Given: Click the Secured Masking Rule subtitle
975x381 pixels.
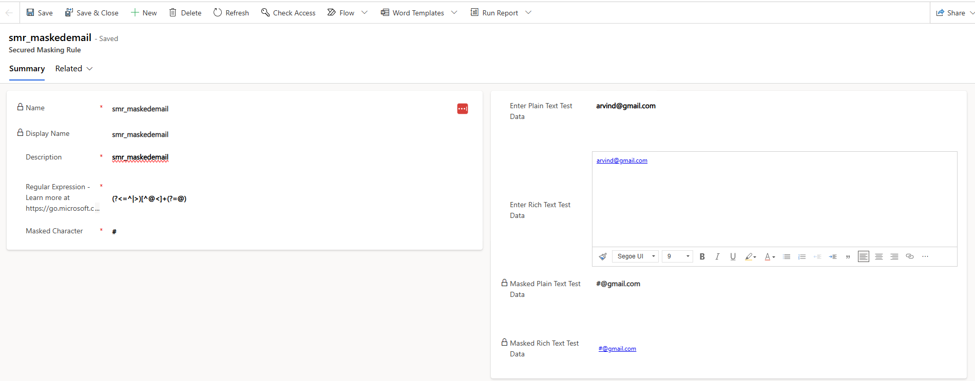Looking at the screenshot, I should pyautogui.click(x=45, y=50).
